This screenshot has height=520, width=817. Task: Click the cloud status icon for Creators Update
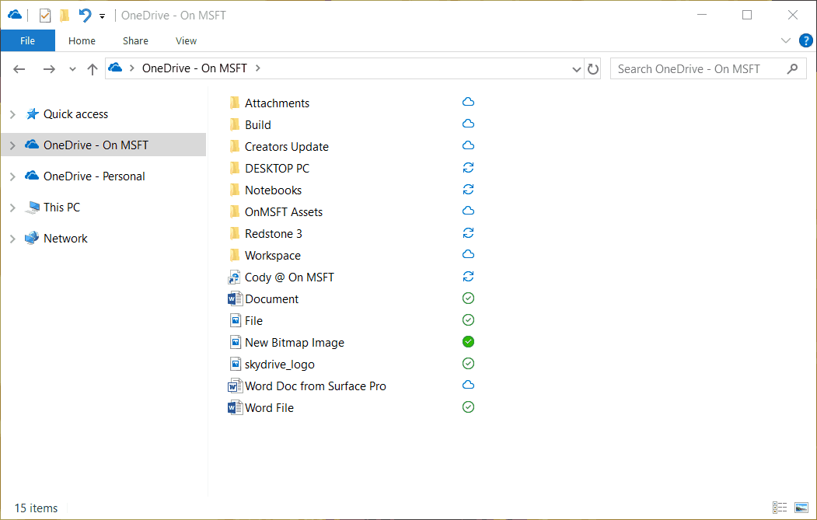tap(469, 145)
